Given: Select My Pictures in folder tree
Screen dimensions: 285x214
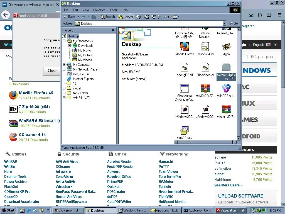Looking at the screenshot, I should click(x=86, y=55).
